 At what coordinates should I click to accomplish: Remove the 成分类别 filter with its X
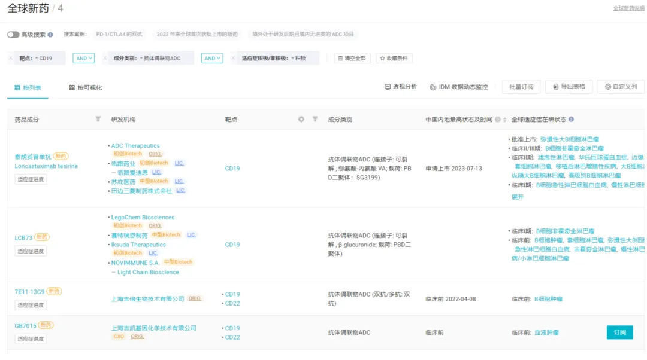105,59
